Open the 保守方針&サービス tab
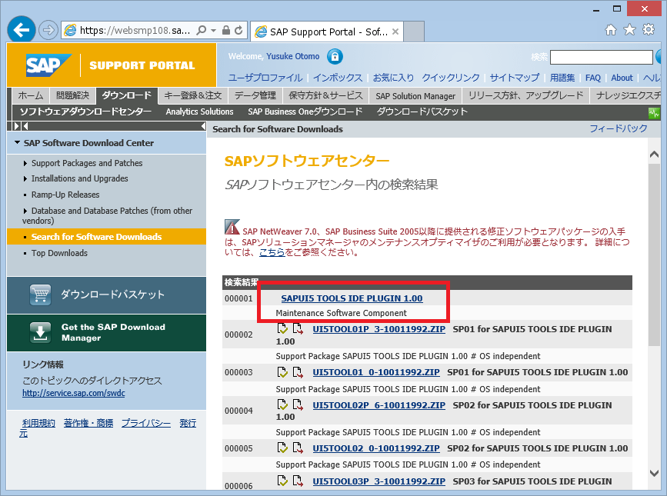Viewport: 667px width, 496px height. 326,95
